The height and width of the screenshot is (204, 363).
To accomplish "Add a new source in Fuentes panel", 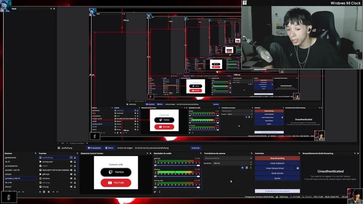I will coord(40,192).
